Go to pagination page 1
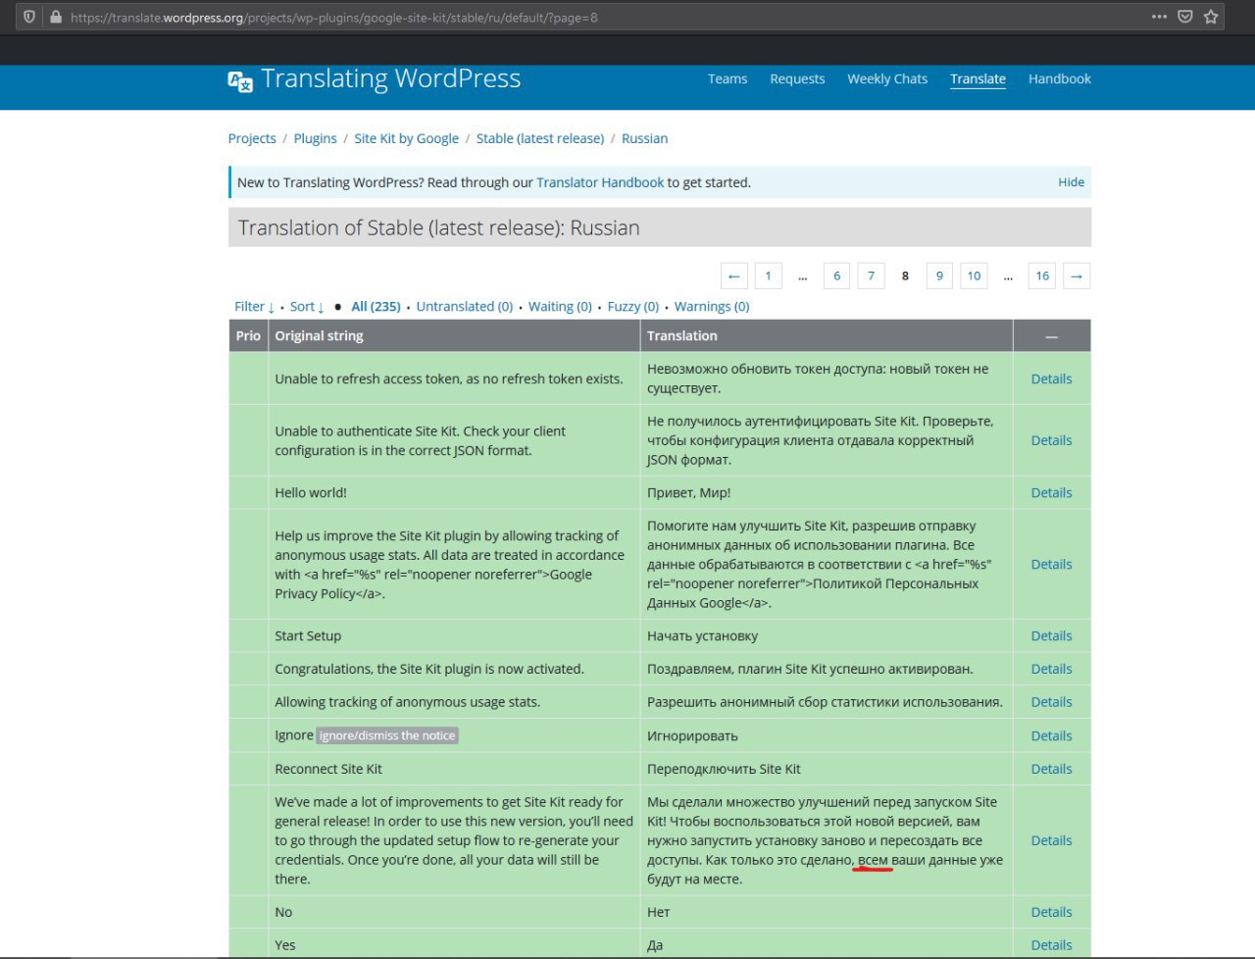Screen dimensions: 1255x959 (x=768, y=276)
